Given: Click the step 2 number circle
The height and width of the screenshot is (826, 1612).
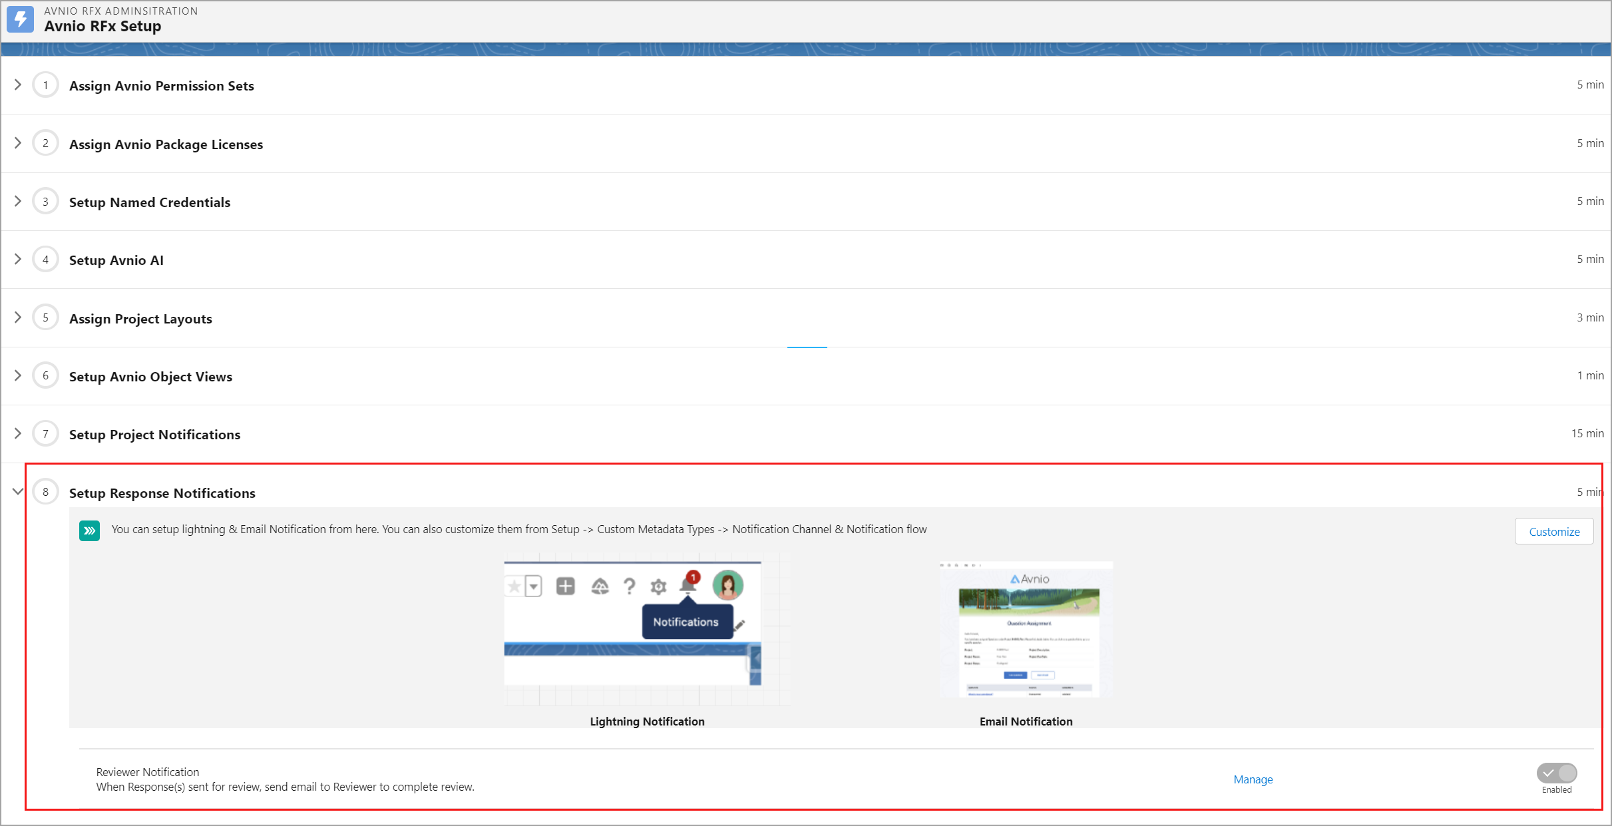Looking at the screenshot, I should [45, 143].
